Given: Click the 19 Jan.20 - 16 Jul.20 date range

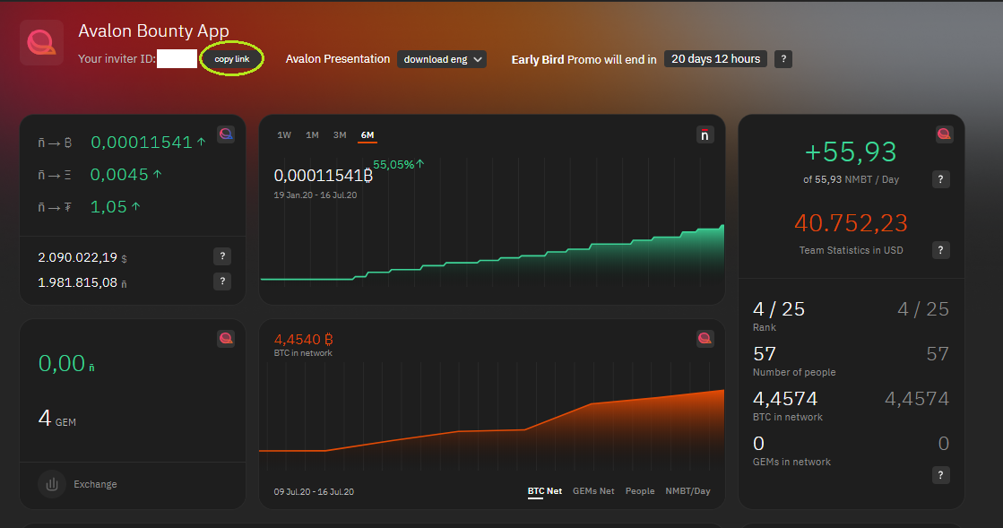Looking at the screenshot, I should (x=316, y=195).
